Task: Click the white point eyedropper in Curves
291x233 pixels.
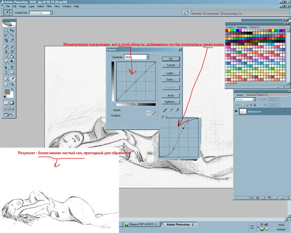Action: [x=177, y=110]
